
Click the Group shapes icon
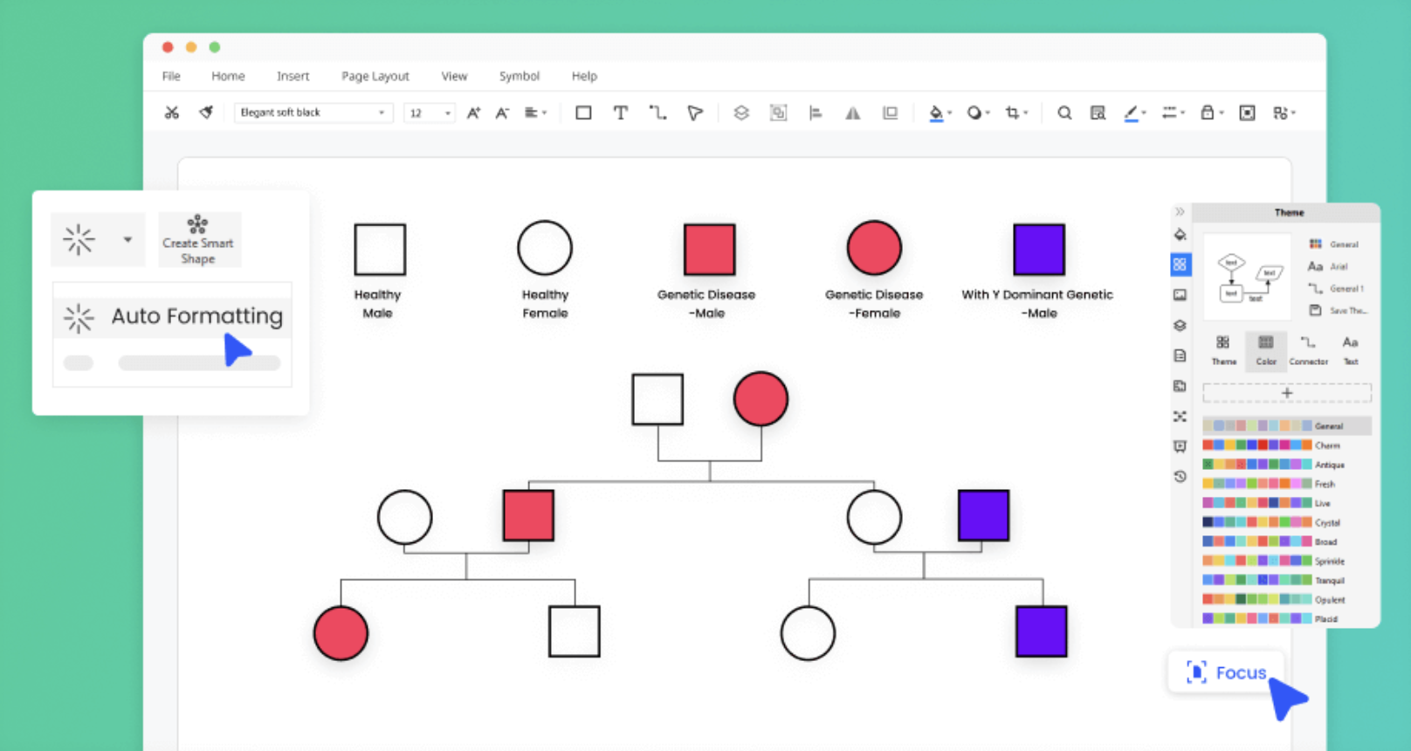pos(778,113)
